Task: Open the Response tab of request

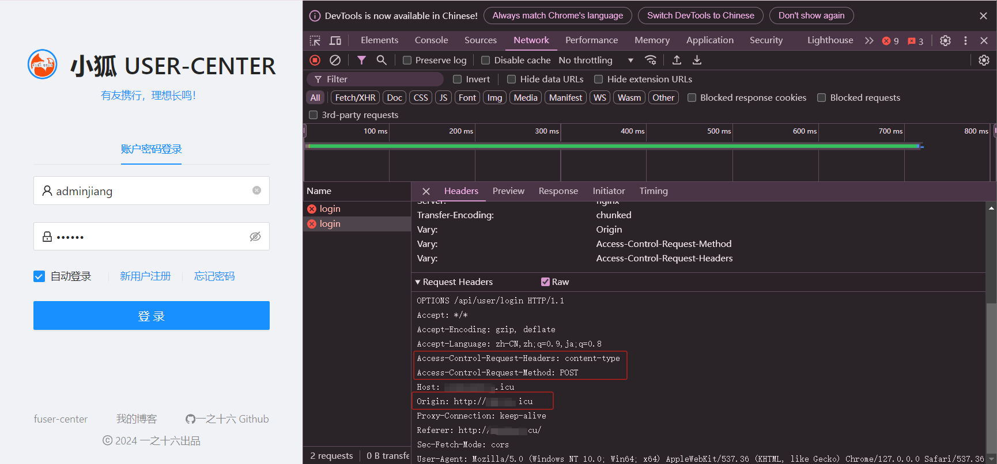Action: pyautogui.click(x=558, y=191)
